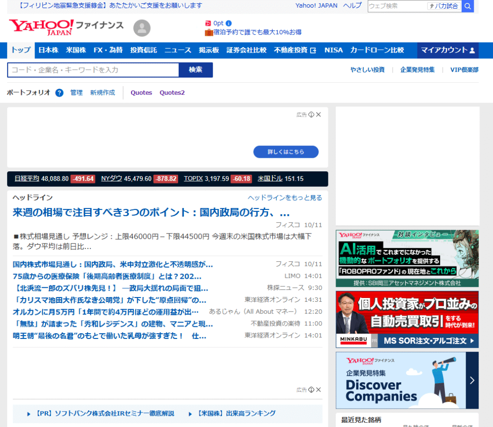
Task: Click the PayPay points icon
Action: [208, 23]
